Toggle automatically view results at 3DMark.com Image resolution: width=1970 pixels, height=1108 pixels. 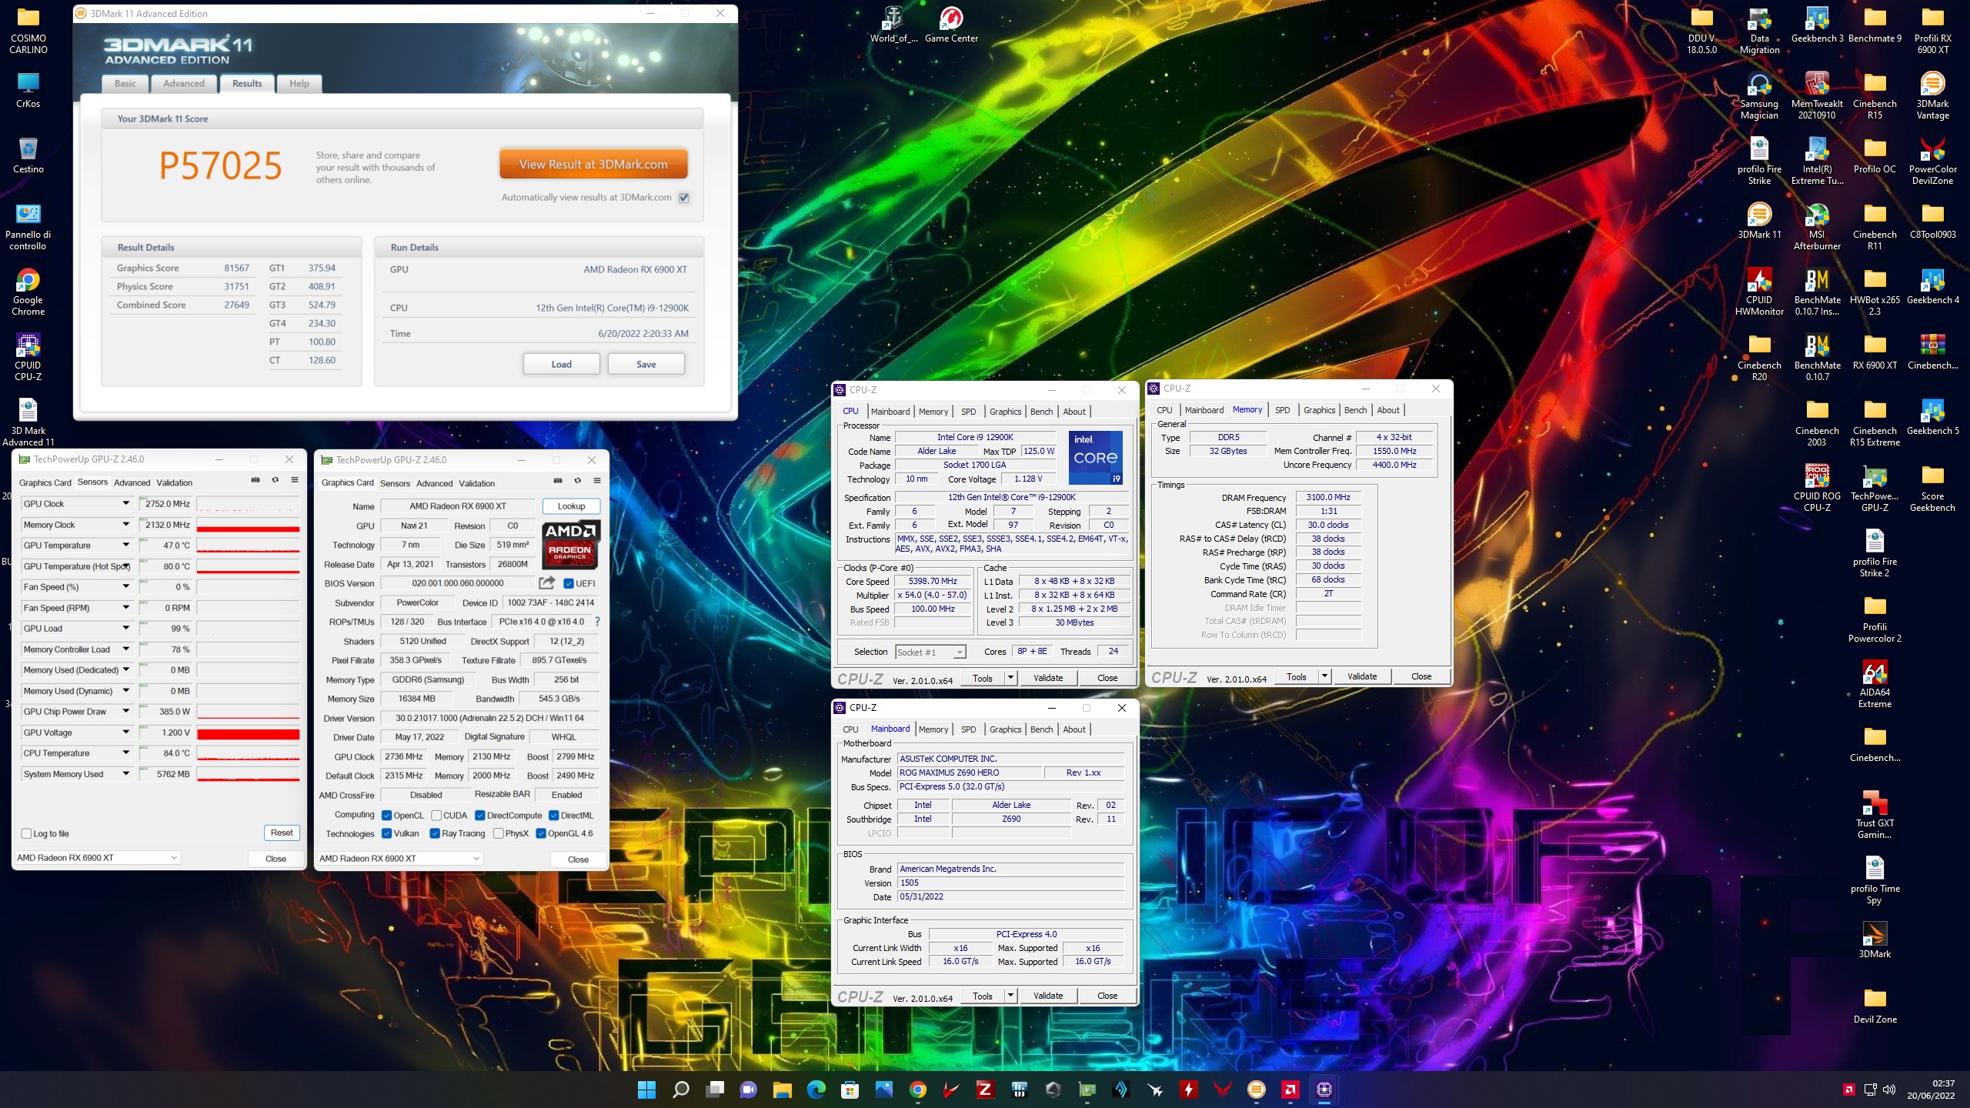683,198
